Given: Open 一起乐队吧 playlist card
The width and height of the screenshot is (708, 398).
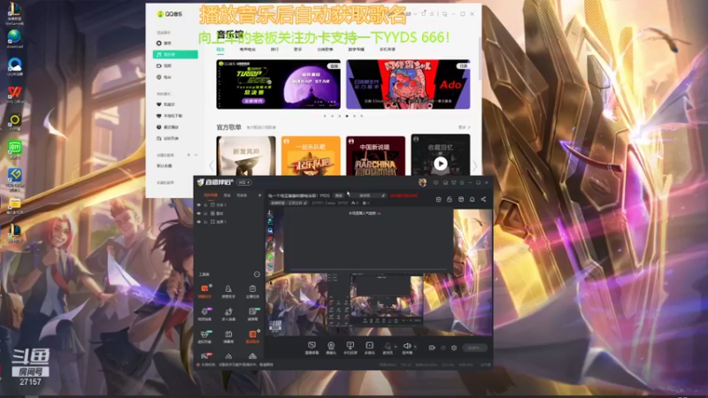Looking at the screenshot, I should (311, 157).
